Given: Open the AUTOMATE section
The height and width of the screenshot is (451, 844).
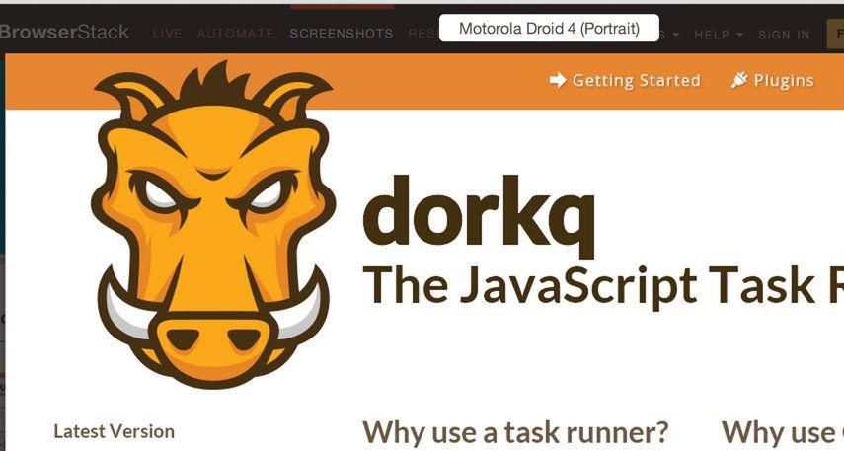Looking at the screenshot, I should pos(235,34).
